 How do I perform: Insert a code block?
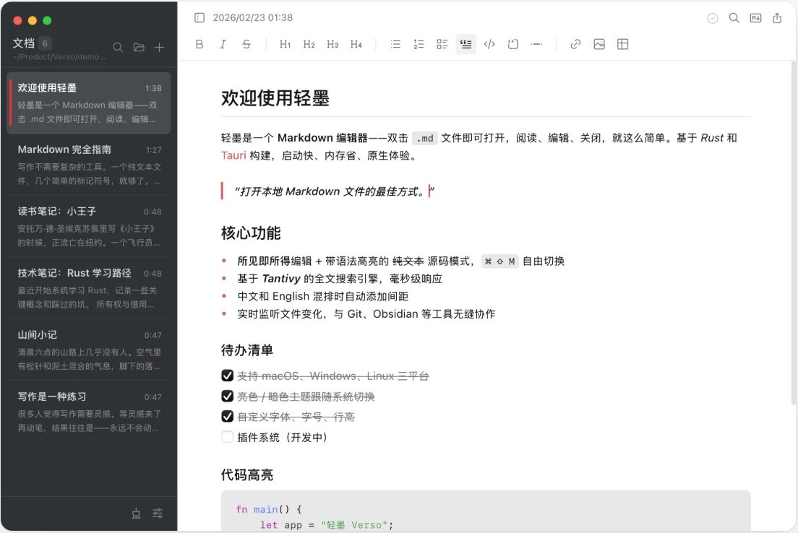pos(513,44)
